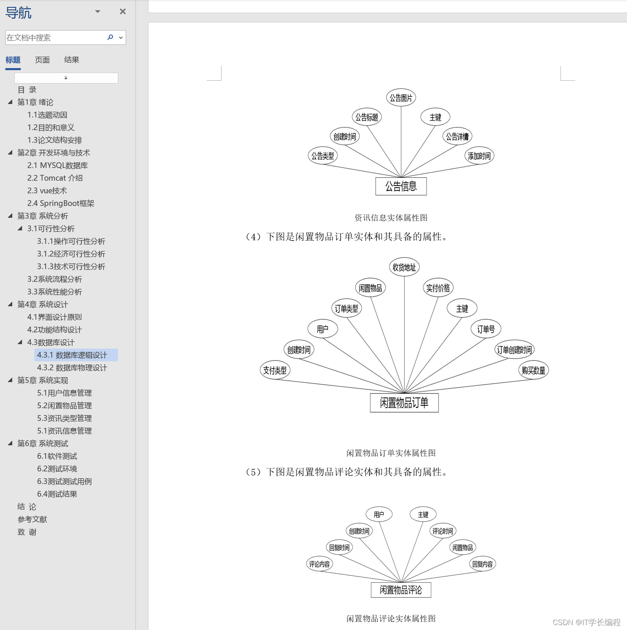The width and height of the screenshot is (627, 630).
Task: Switch to the 页面 tab
Action: [42, 60]
